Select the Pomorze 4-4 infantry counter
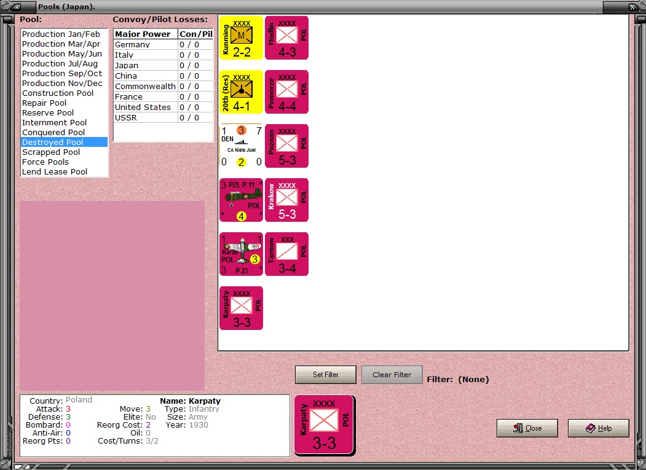 (x=287, y=92)
